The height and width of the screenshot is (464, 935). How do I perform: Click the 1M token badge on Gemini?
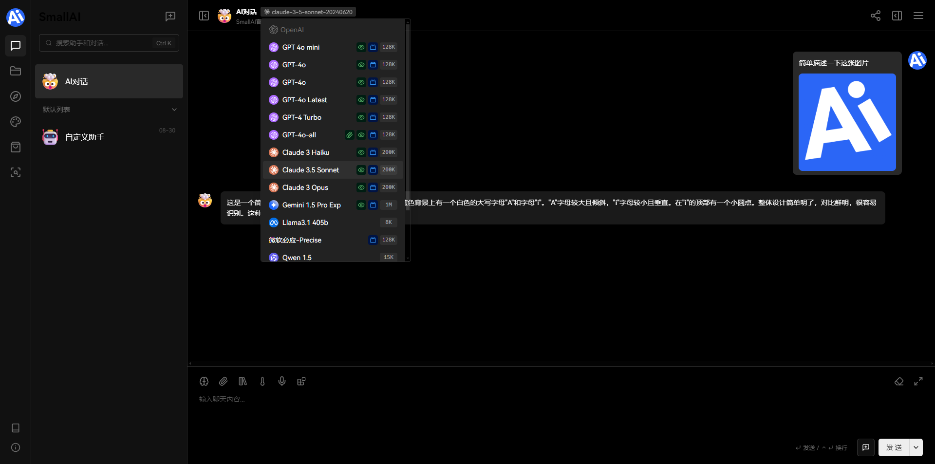389,205
